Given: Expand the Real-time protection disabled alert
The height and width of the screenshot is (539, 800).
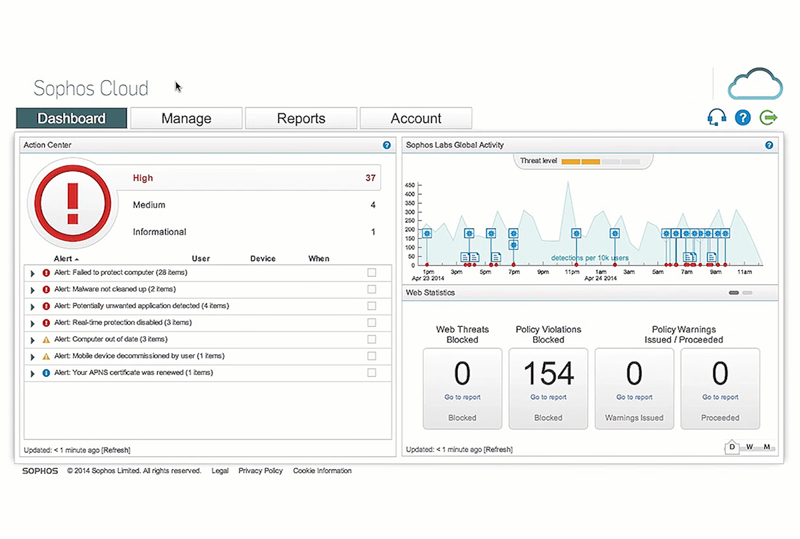Looking at the screenshot, I should (x=32, y=323).
